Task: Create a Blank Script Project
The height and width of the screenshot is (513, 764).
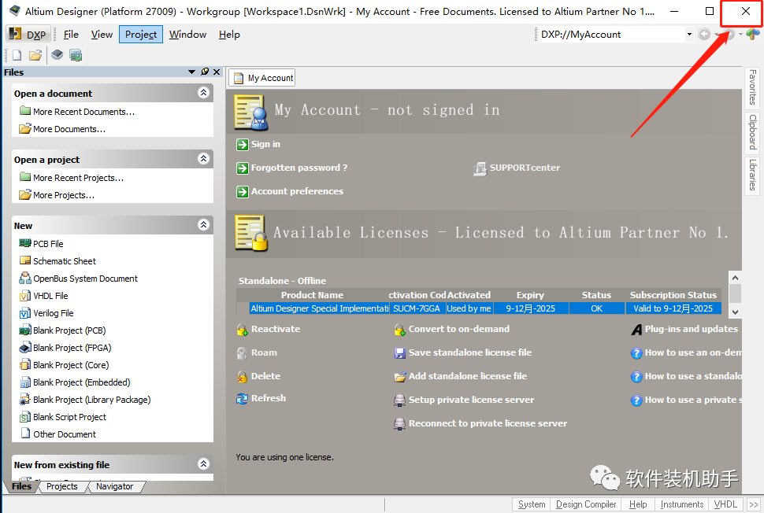Action: pos(69,417)
